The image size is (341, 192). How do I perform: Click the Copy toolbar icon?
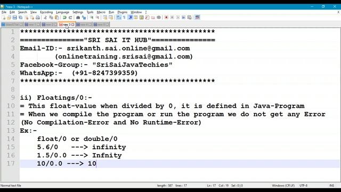[x=51, y=18]
